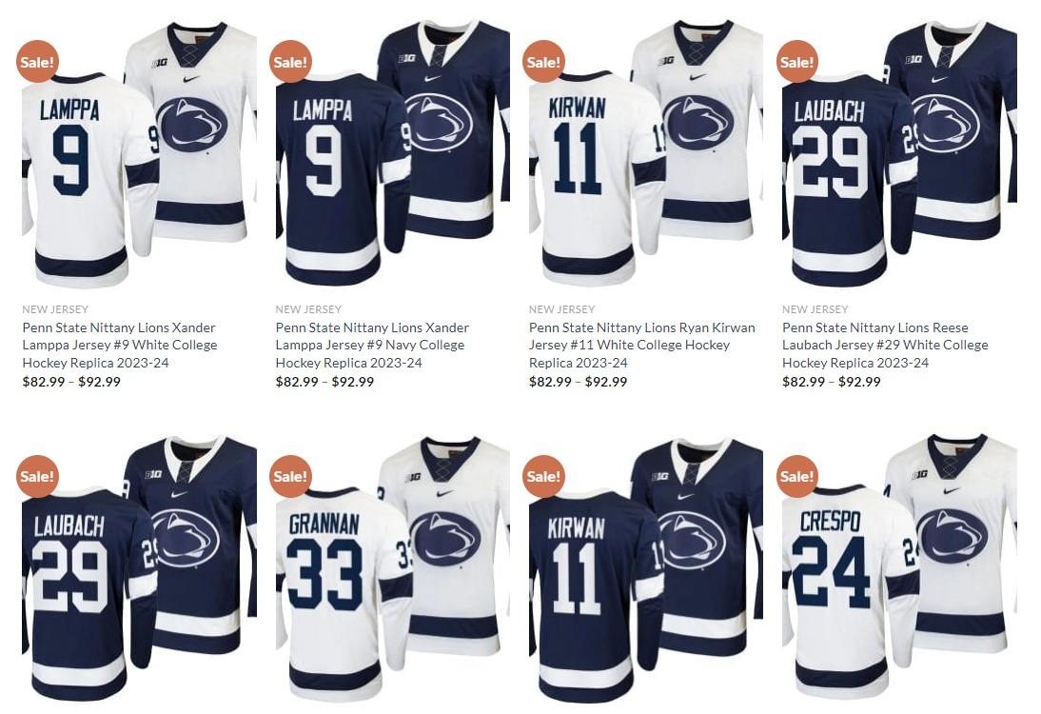1041x714 pixels.
Task: Open the white Lamppa #9 jersey image
Action: [140, 154]
